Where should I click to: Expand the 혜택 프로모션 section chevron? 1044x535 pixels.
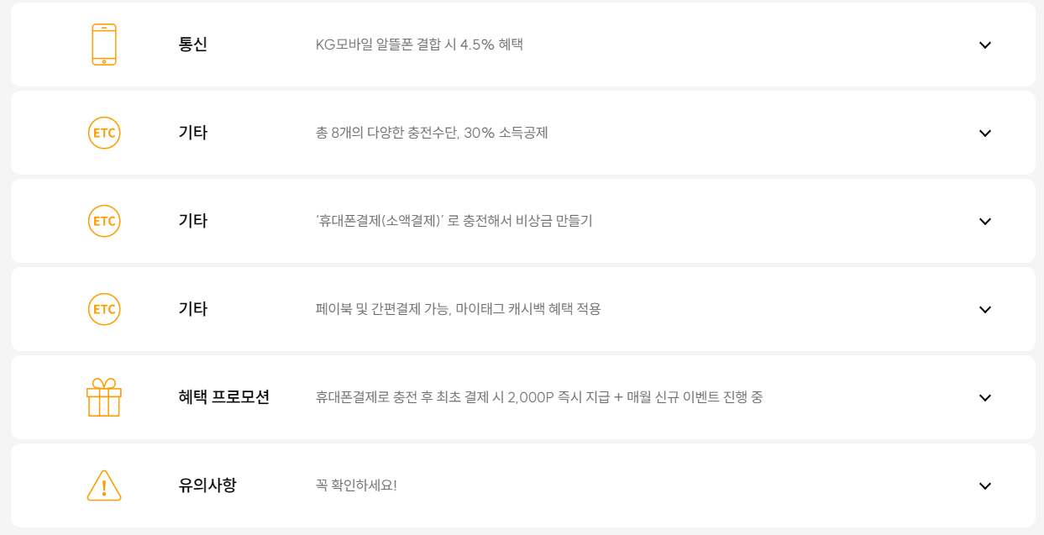pos(984,398)
